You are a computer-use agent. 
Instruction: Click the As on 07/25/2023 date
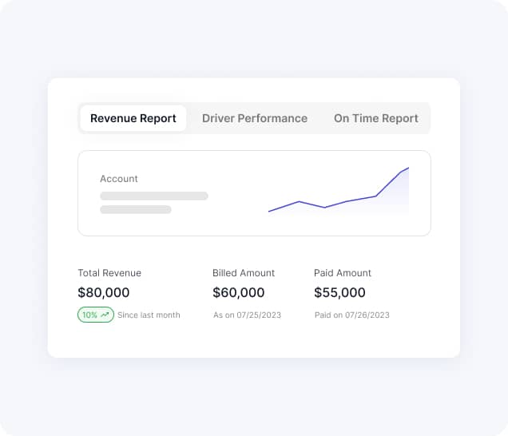247,315
